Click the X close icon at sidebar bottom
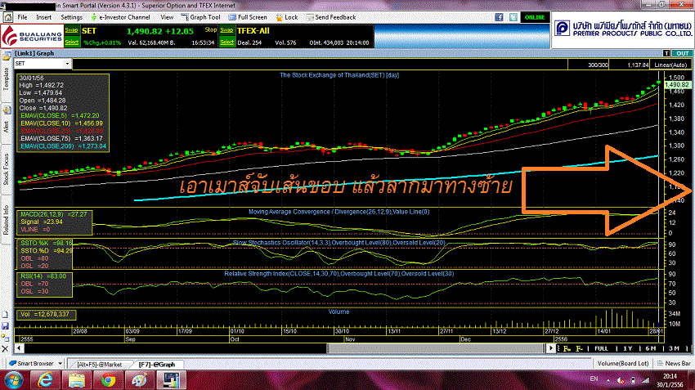 click(6, 349)
